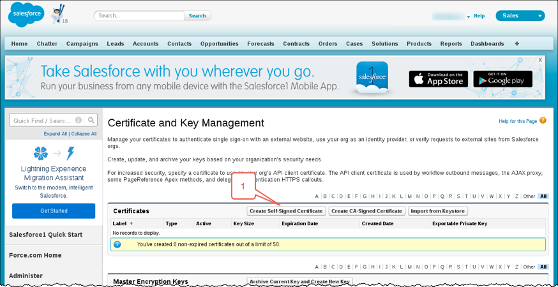Sort by Expiration Date column

tap(299, 224)
